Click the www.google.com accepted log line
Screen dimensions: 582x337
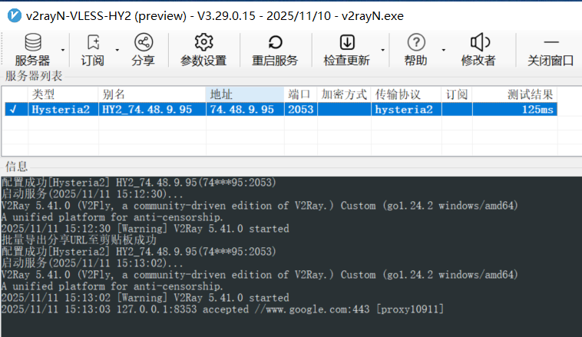coord(223,309)
